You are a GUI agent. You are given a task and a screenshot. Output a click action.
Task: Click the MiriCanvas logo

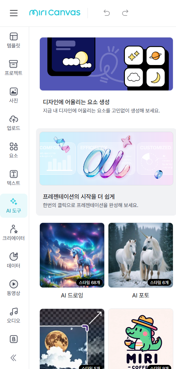[55, 13]
